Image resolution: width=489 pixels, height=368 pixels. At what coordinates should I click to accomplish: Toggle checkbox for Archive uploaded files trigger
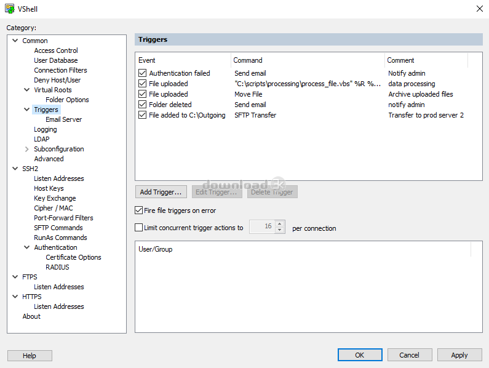click(143, 94)
